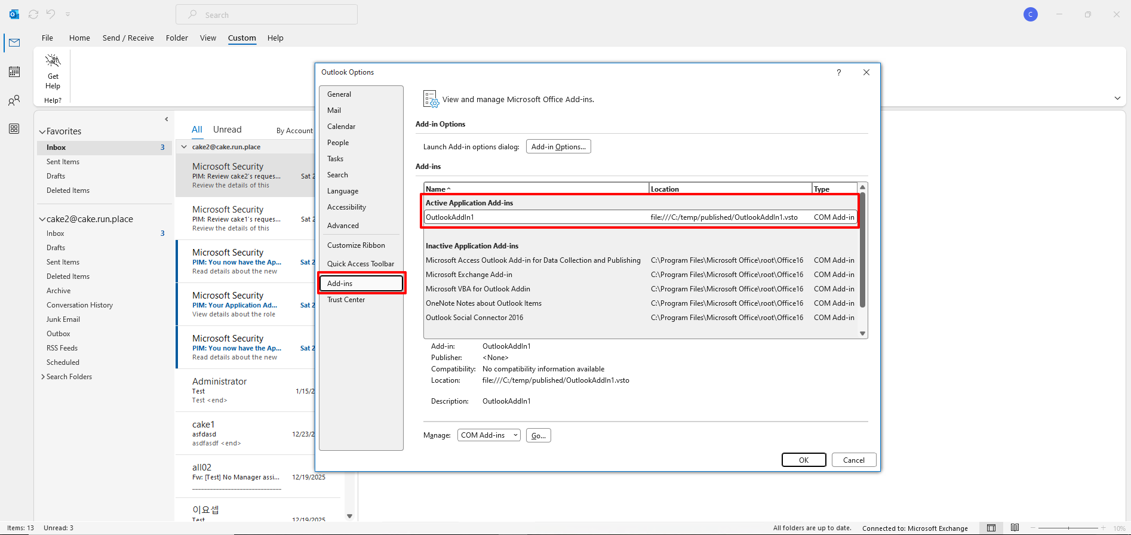Select Calendar options category
Screen dimensions: 1131x535
click(x=361, y=127)
